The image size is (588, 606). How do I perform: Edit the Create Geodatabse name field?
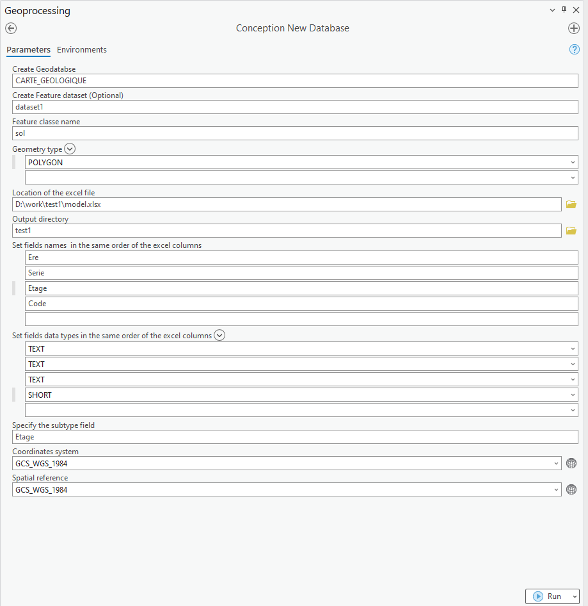tap(295, 81)
